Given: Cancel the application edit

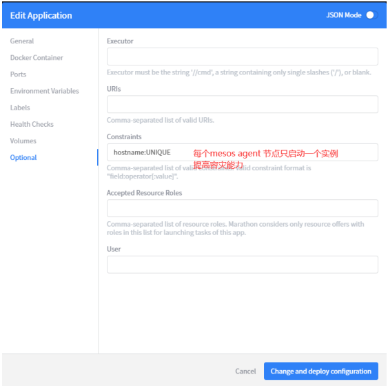Looking at the screenshot, I should tap(245, 371).
